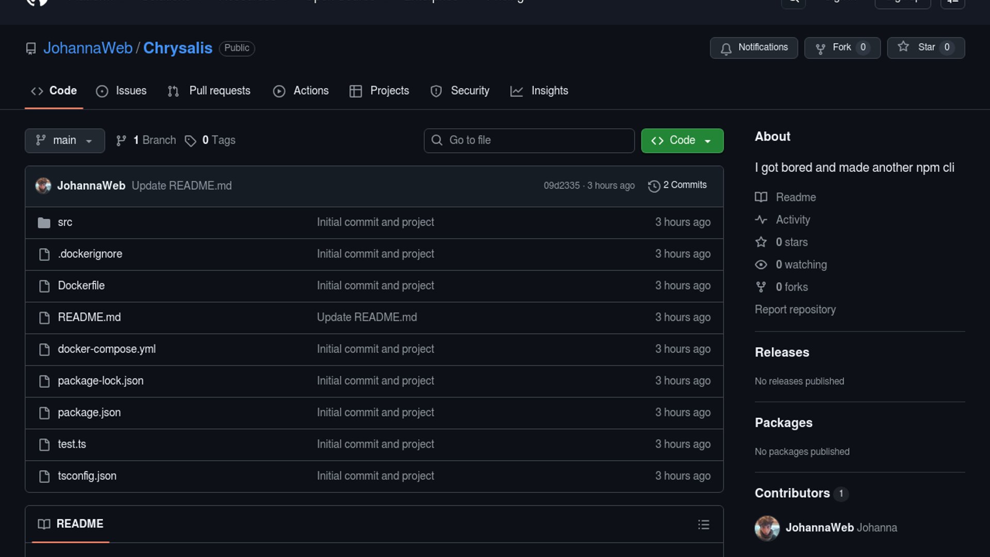Click the 0 forks icon in About
This screenshot has width=990, height=557.
pyautogui.click(x=761, y=287)
